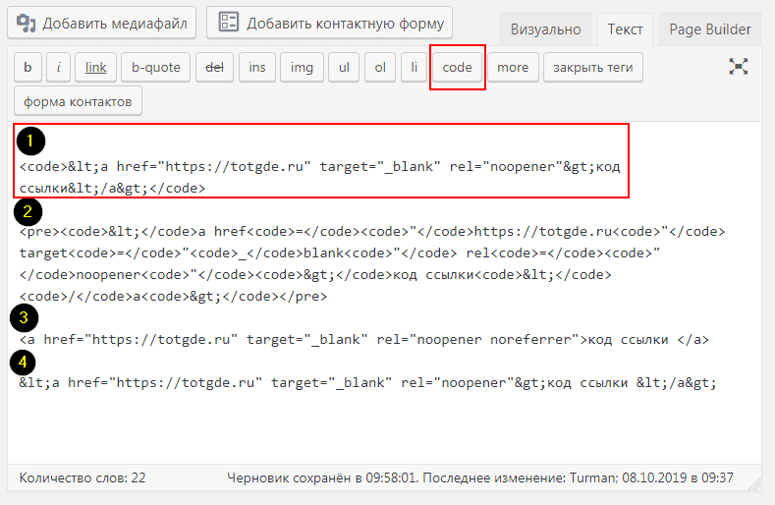The image size is (775, 505).
Task: Insert image with 'img' button
Action: click(302, 67)
